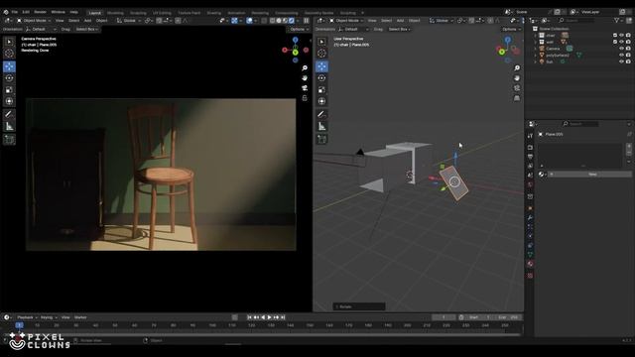Activate the Move tool in right viewport
635x357 pixels.
[321, 66]
